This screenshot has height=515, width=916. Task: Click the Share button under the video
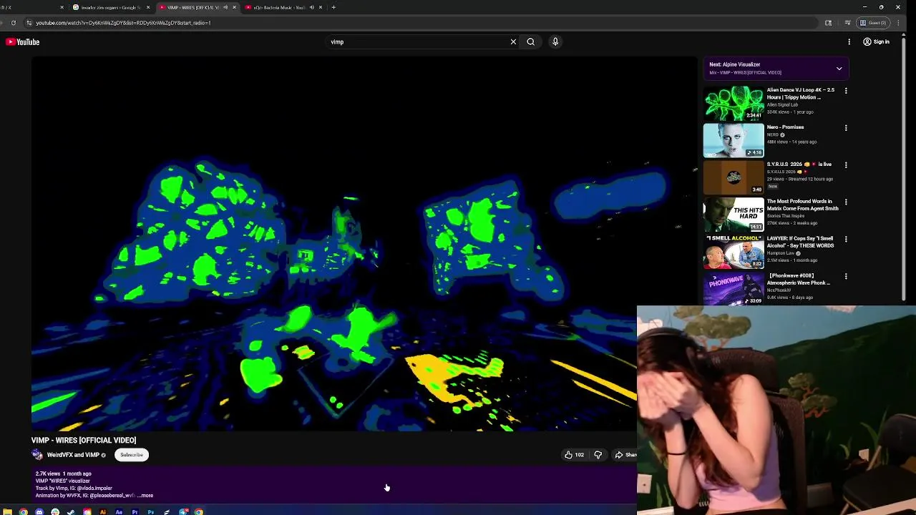coord(625,454)
